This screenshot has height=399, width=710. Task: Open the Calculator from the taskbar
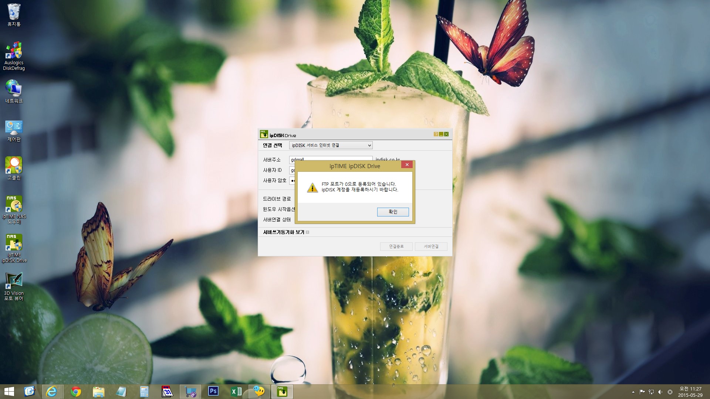coord(144,392)
